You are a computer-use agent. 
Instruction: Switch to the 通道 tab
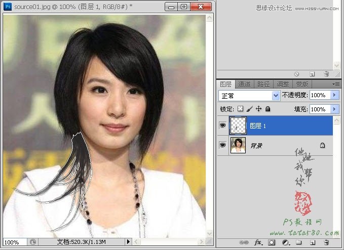tap(244, 84)
